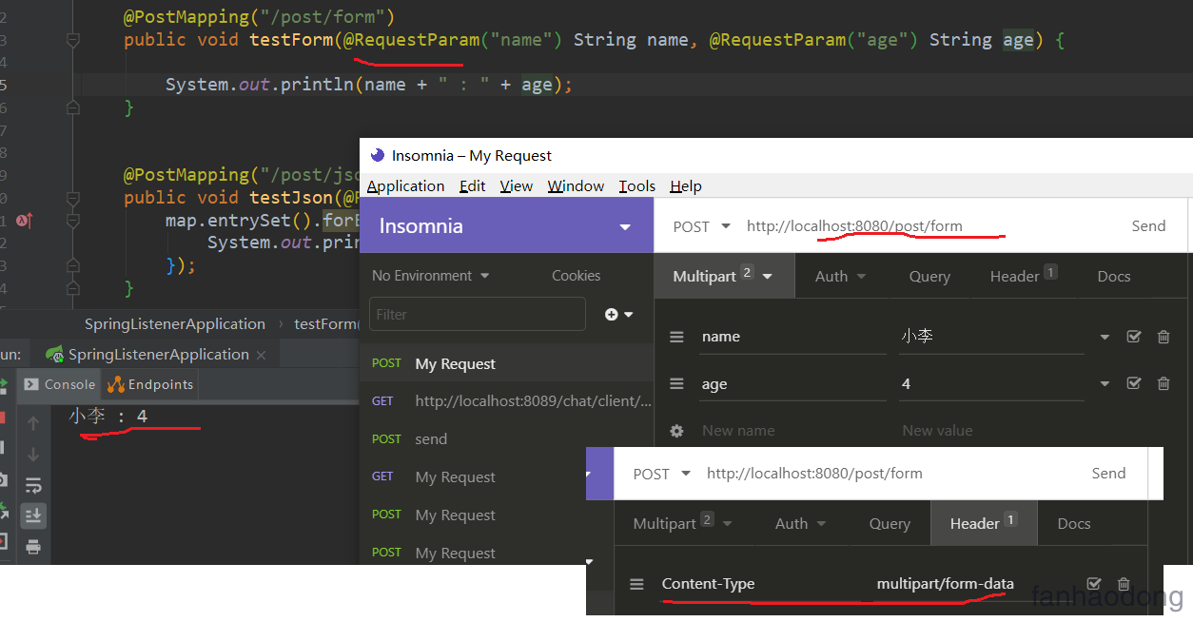The width and height of the screenshot is (1193, 622).
Task: Open the View menu in Insomnia
Action: tap(517, 185)
